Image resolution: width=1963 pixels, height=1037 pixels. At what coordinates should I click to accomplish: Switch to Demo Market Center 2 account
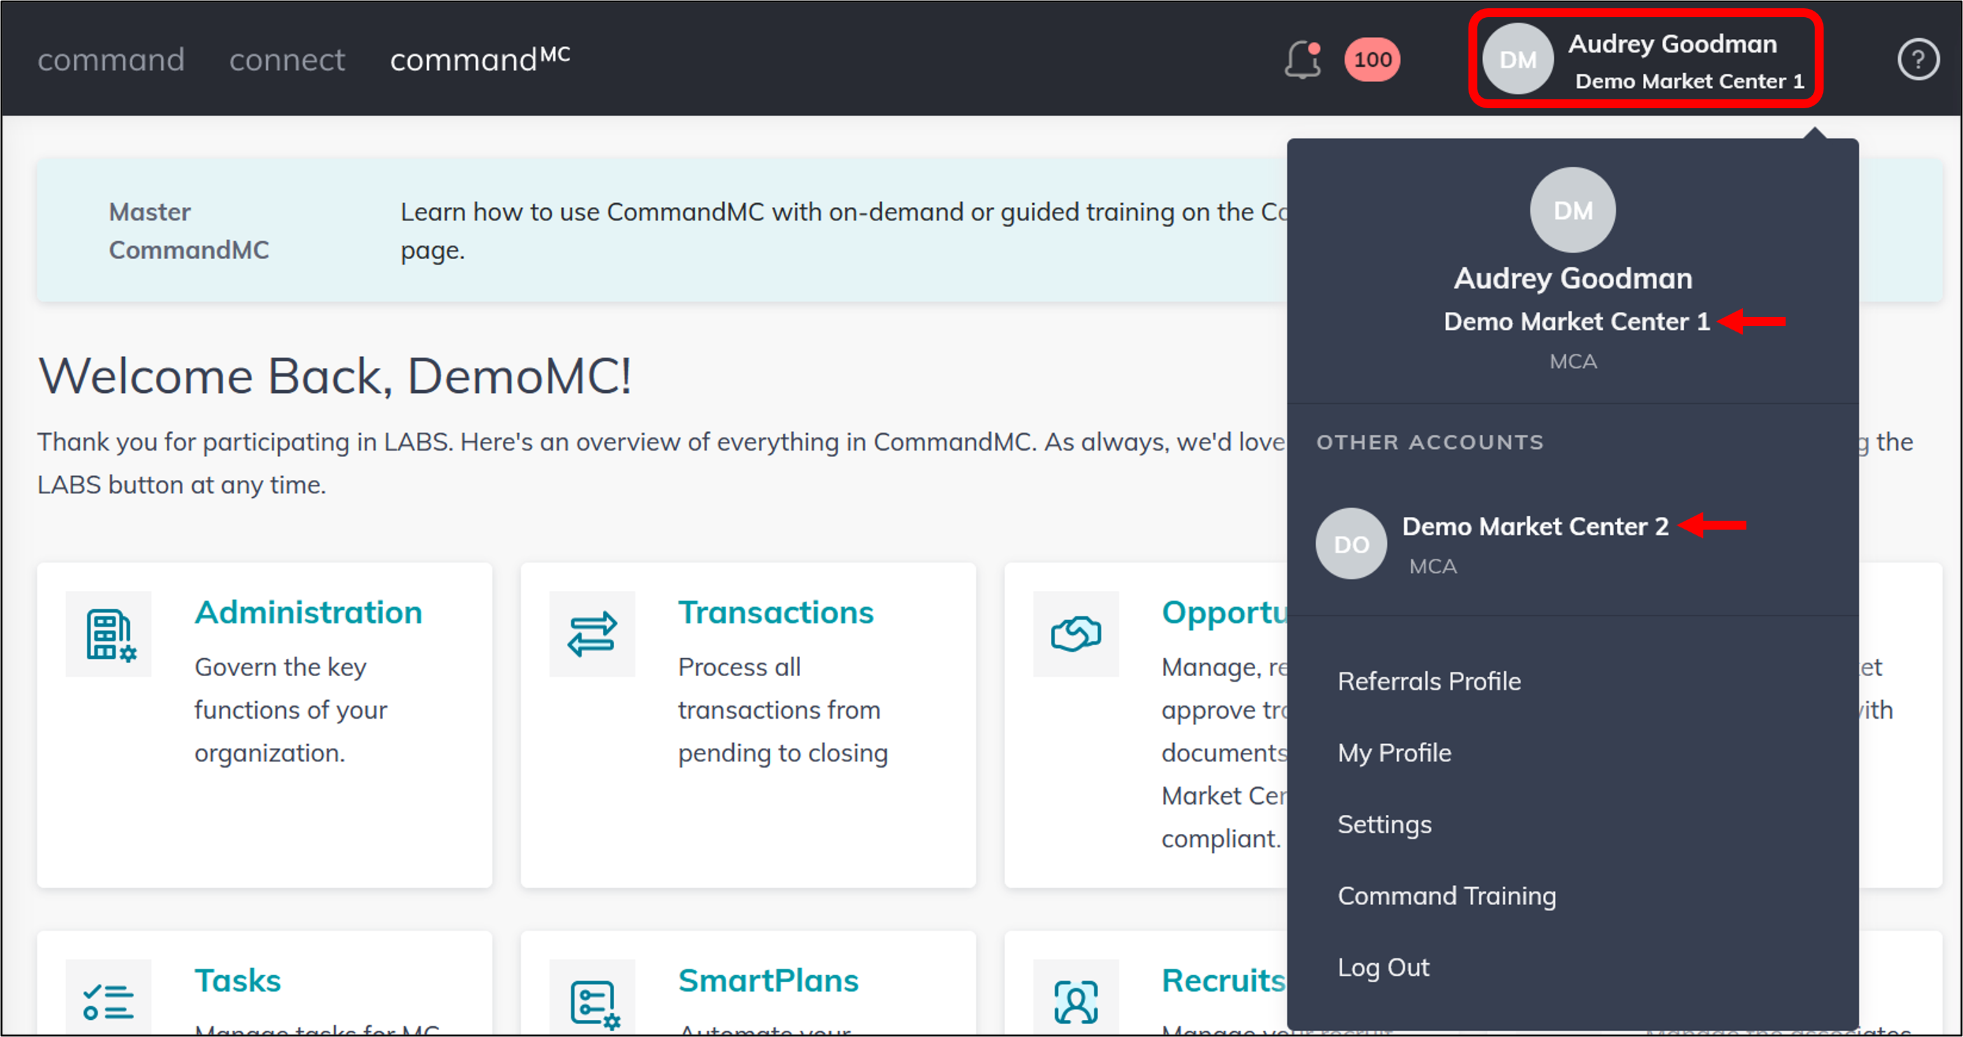coord(1535,526)
